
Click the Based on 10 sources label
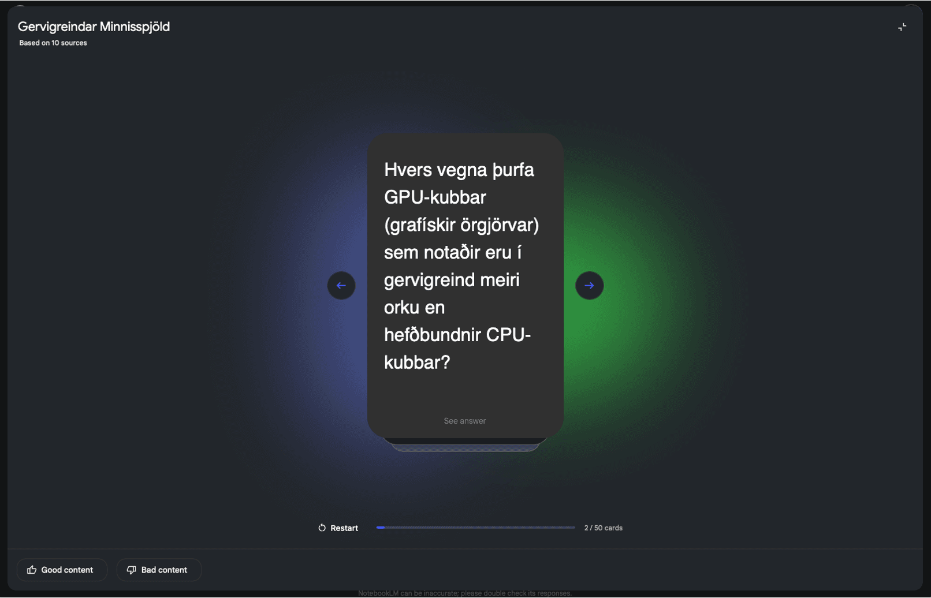coord(53,42)
